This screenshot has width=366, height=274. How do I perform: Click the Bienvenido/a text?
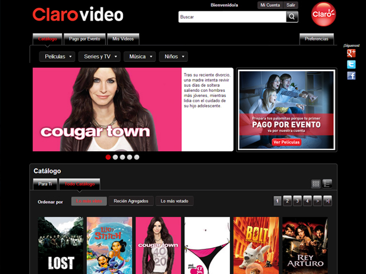pos(224,5)
